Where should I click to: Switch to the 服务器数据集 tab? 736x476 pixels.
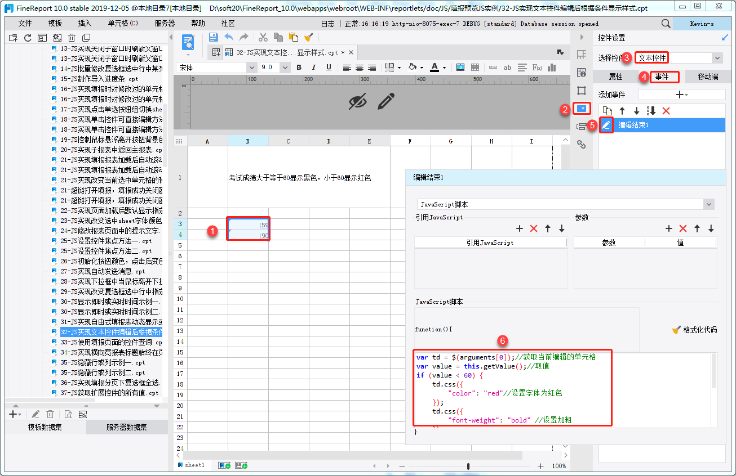(x=127, y=427)
